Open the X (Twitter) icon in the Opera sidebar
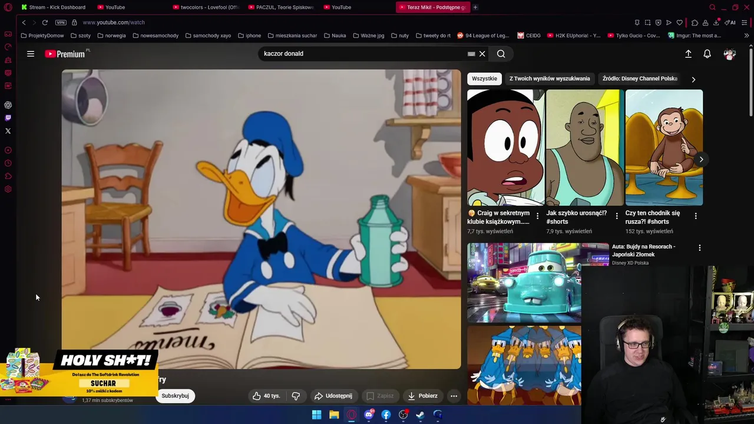The image size is (754, 424). click(x=8, y=131)
